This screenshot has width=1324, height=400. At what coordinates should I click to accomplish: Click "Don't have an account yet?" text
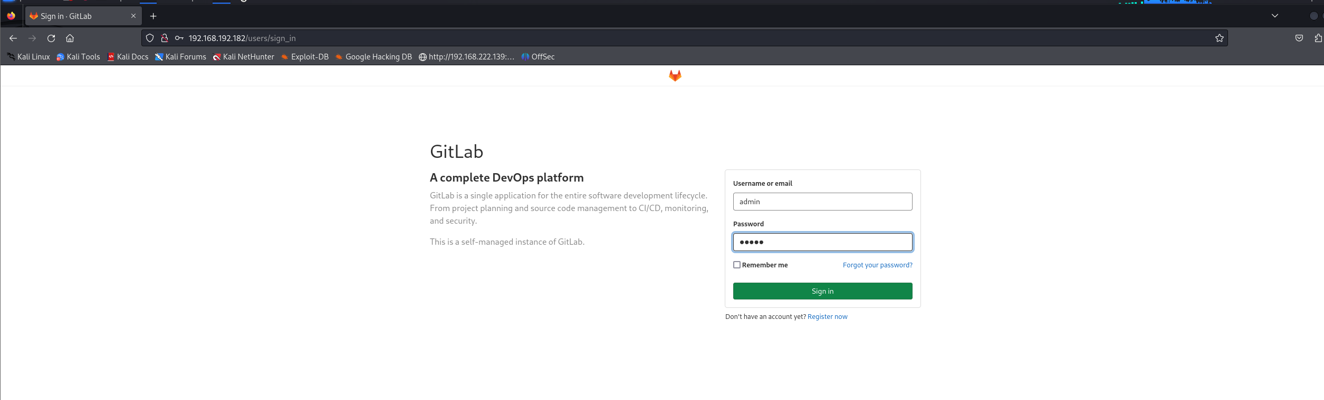[765, 317]
